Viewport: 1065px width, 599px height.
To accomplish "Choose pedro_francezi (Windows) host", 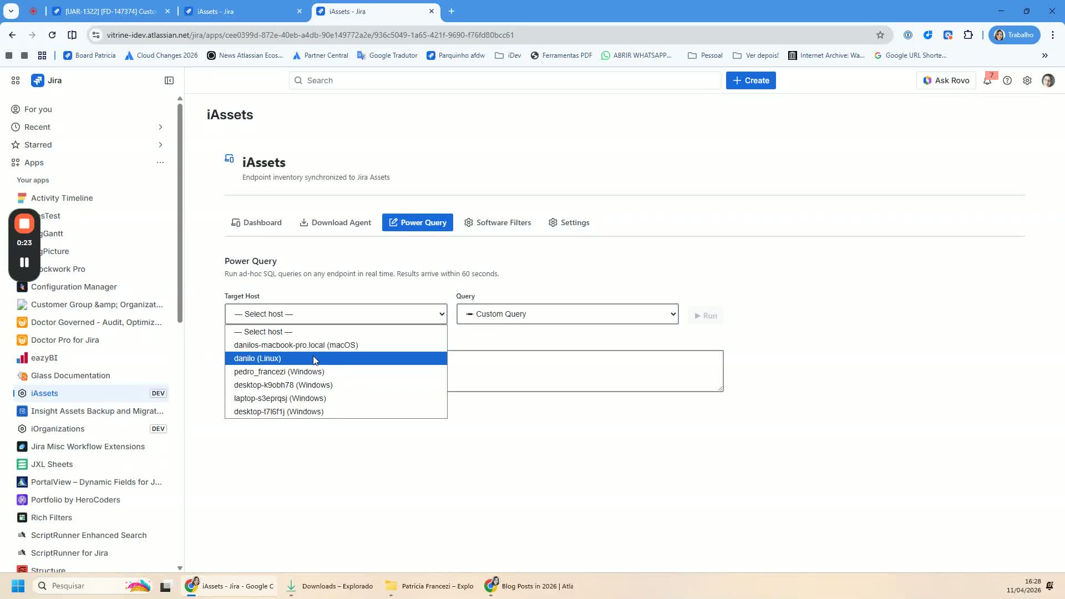I will pos(336,372).
